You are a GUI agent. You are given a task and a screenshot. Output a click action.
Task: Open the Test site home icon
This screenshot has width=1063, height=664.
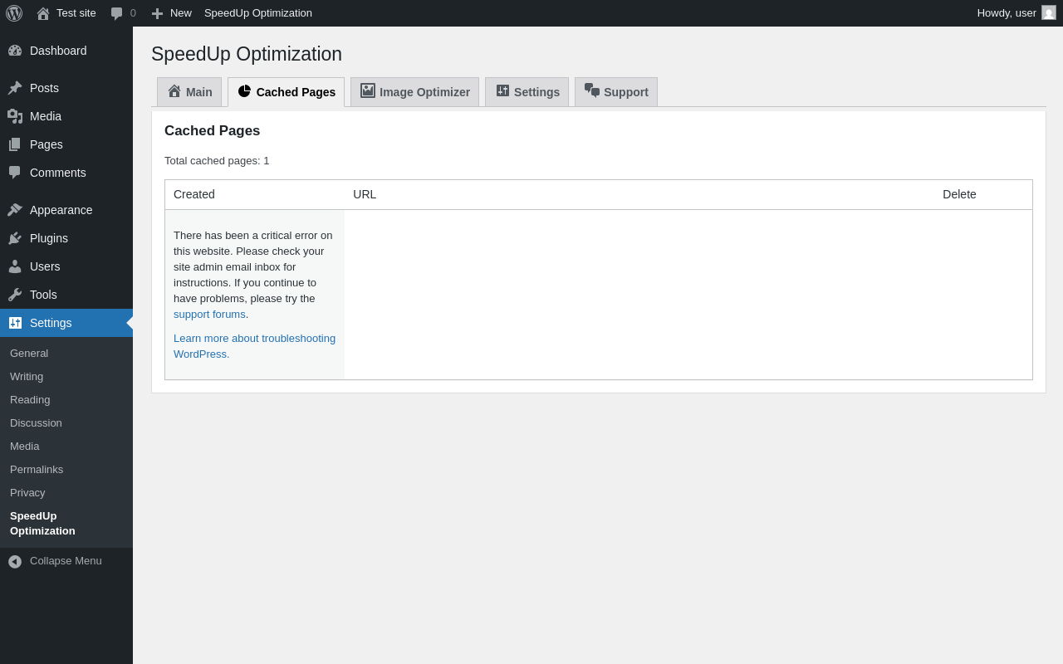click(x=43, y=13)
